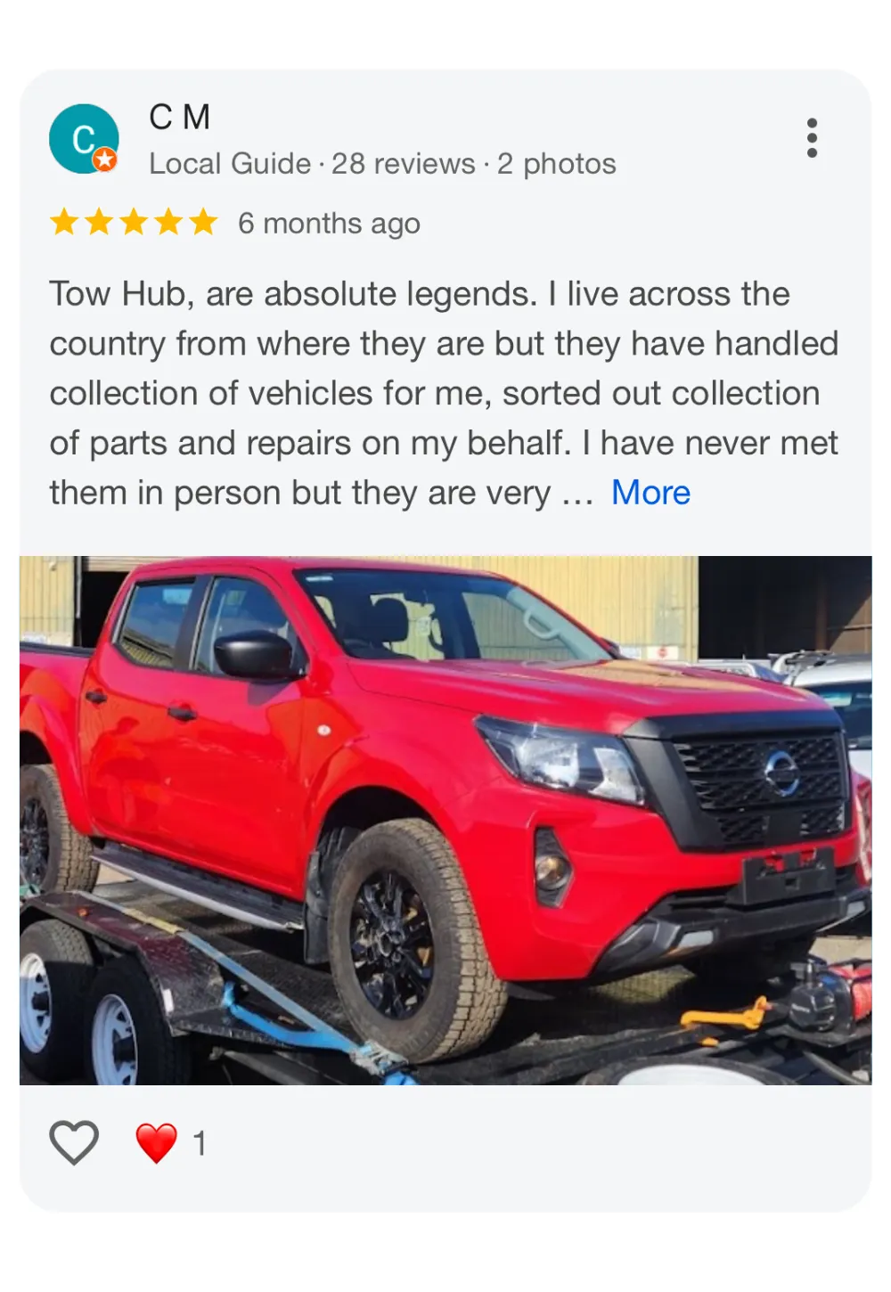Screen dimensions: 891x1292
Task: Open the teal C profile avatar
Action: pos(84,139)
